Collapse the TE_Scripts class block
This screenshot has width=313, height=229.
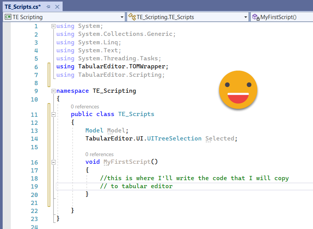tap(53, 114)
